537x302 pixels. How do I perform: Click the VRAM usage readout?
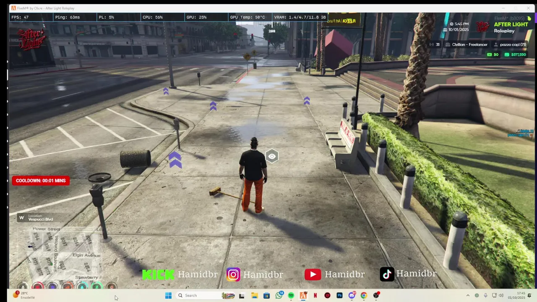[300, 17]
